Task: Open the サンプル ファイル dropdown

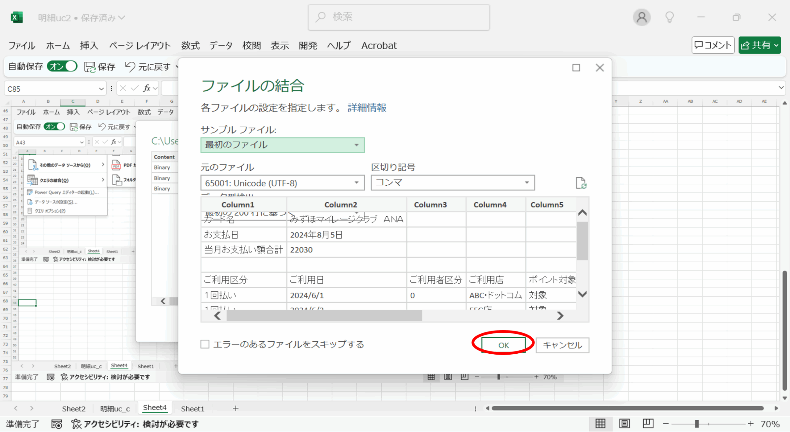Action: pos(282,145)
